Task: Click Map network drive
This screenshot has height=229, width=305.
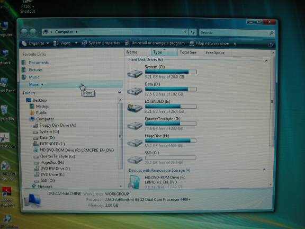Action: point(209,43)
